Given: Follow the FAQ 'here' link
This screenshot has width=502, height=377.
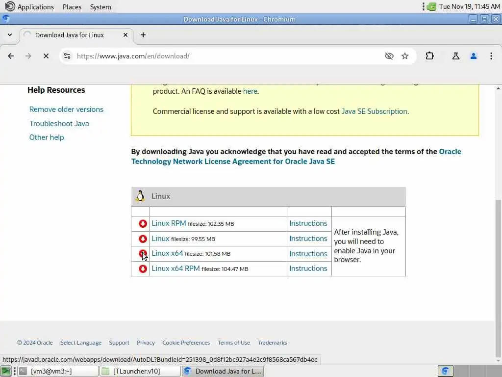Looking at the screenshot, I should pos(250,91).
